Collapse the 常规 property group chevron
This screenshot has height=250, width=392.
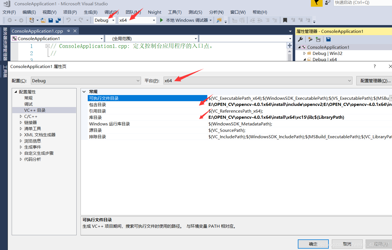click(x=84, y=91)
